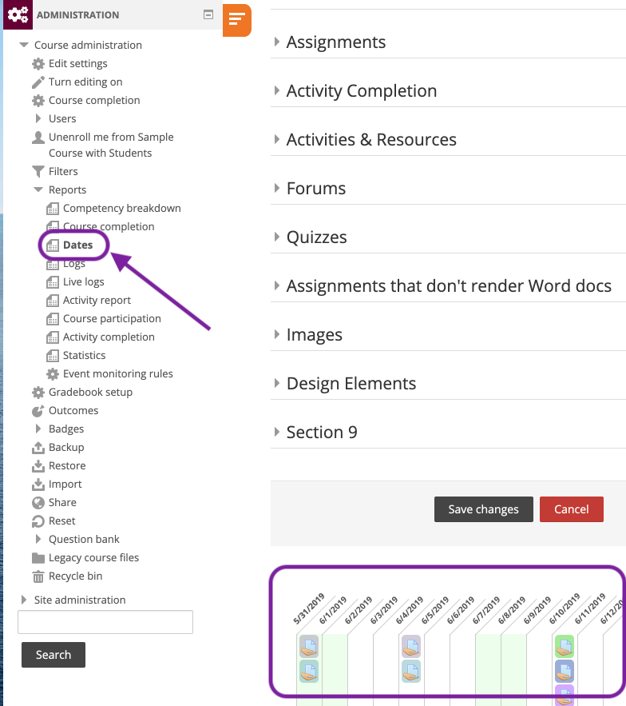Click the Recycle bin trash icon
This screenshot has width=626, height=706.
(x=38, y=576)
